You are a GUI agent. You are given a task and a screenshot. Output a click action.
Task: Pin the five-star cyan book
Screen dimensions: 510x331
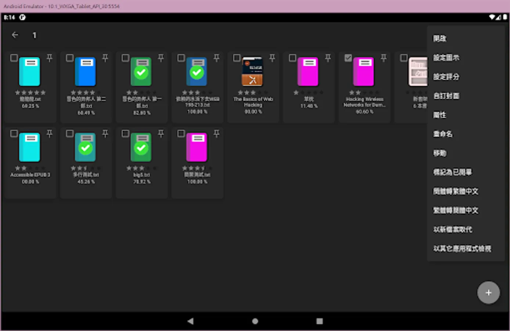tap(50, 58)
